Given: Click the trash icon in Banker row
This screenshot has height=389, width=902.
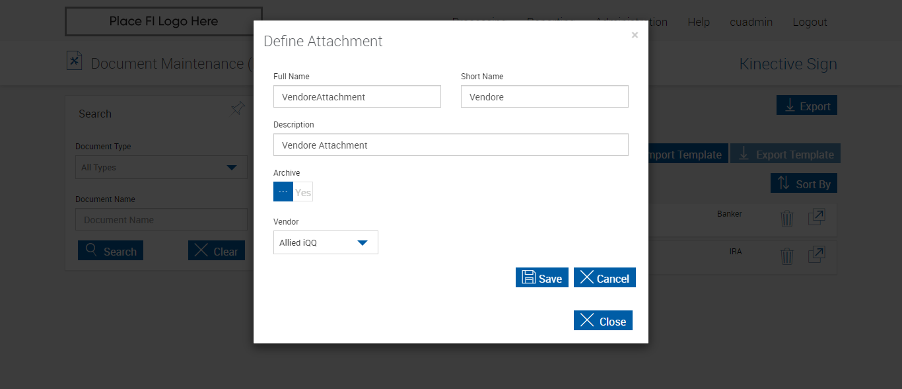Looking at the screenshot, I should (786, 219).
